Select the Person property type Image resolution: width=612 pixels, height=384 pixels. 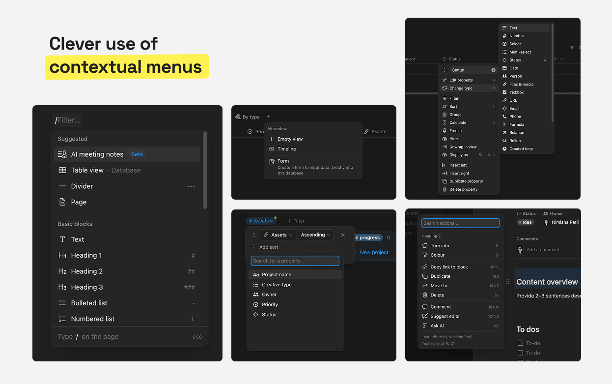(524, 76)
